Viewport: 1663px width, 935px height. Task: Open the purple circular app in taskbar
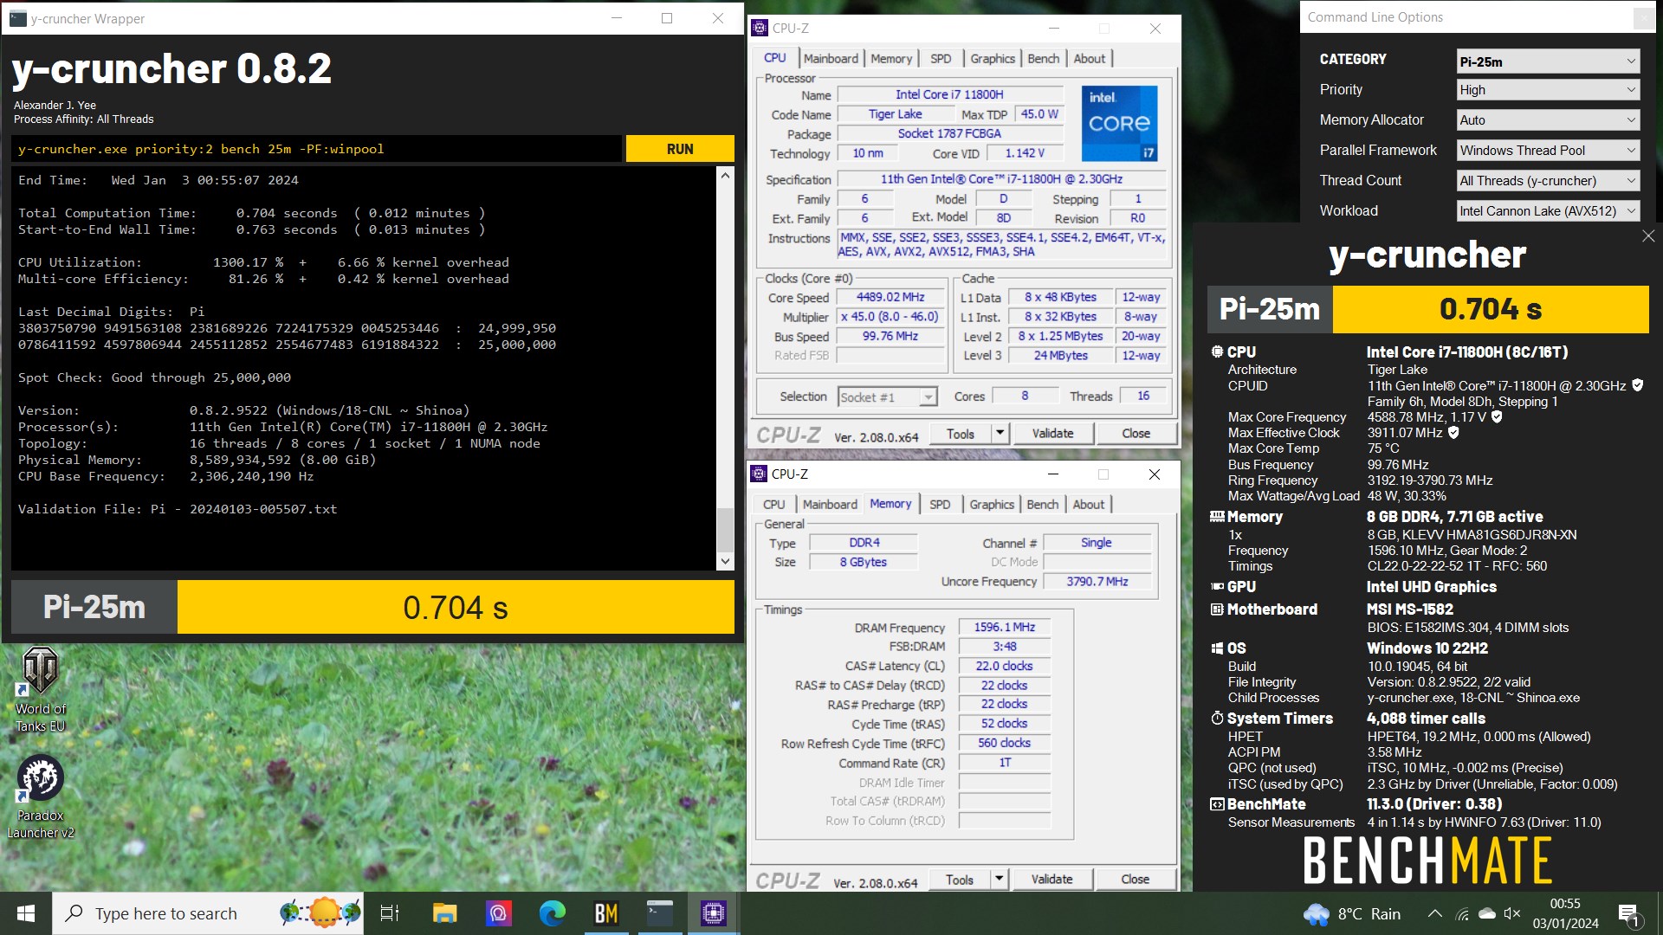click(498, 913)
